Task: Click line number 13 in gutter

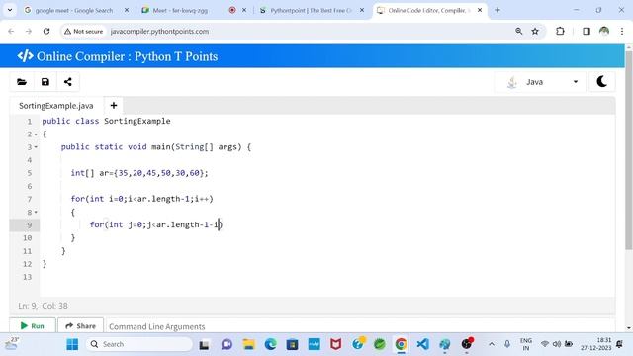Action: click(x=28, y=277)
